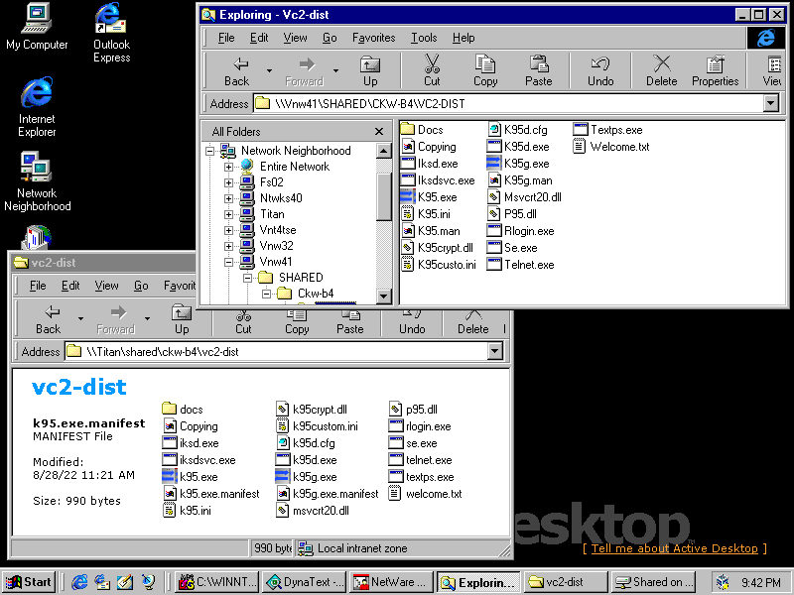Click the Start button
Screen dimensions: 794x595
tap(29, 582)
